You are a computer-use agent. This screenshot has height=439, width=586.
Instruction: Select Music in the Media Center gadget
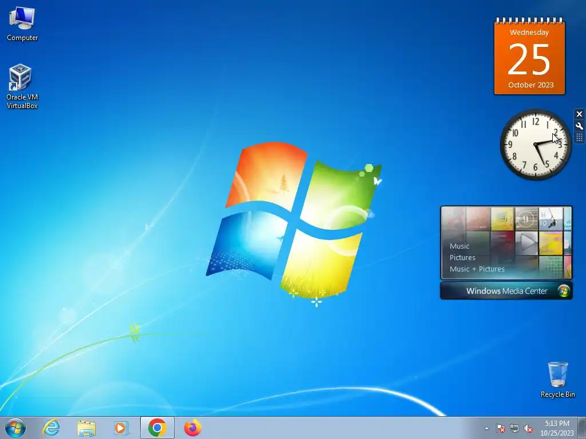(x=460, y=246)
